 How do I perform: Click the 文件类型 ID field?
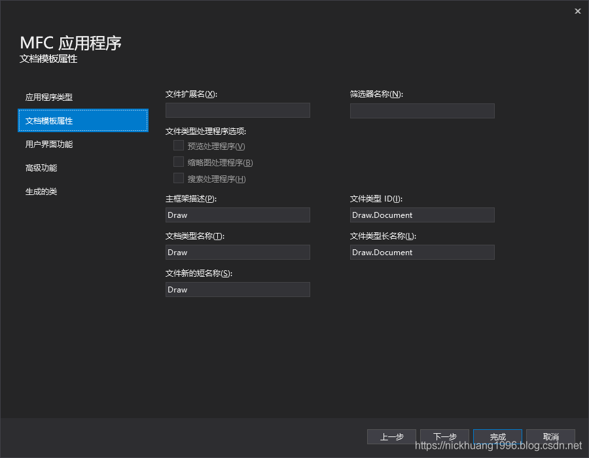422,215
